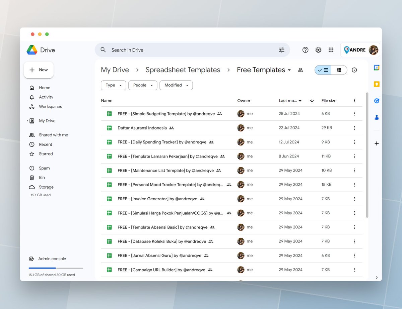Open the Settings gear icon

point(318,50)
